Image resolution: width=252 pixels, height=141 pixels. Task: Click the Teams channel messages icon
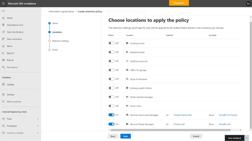[127, 97]
